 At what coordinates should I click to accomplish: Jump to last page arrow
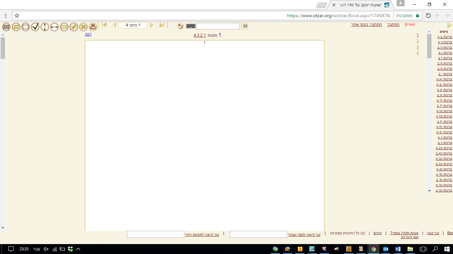pos(162,25)
